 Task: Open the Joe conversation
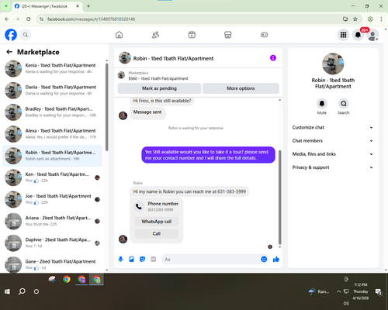[x=53, y=199]
